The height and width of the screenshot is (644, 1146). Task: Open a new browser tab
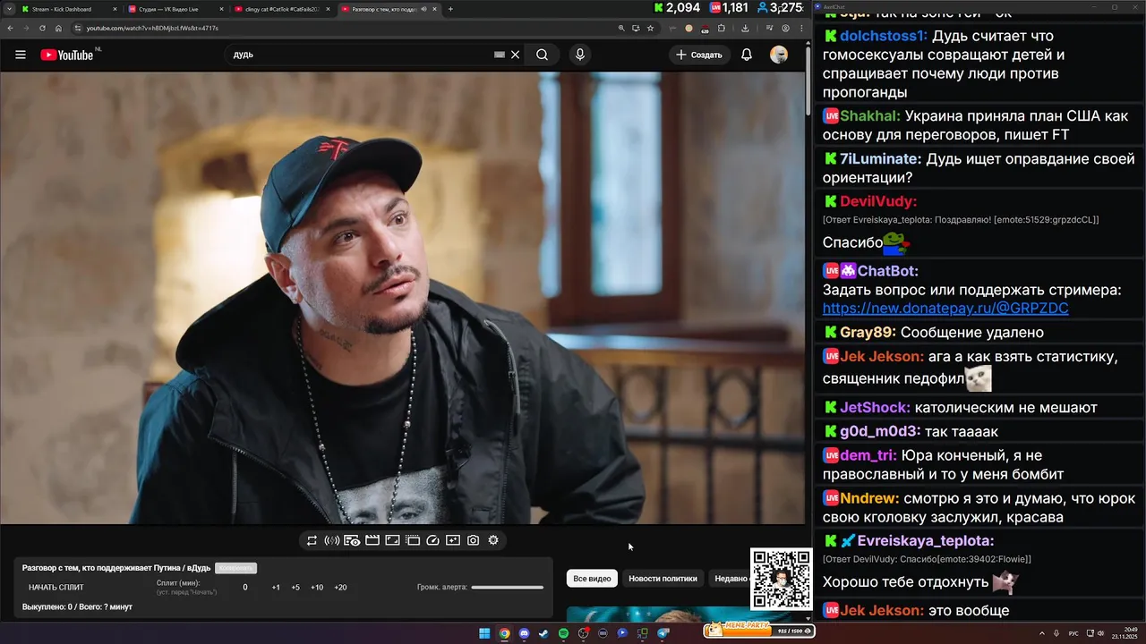[450, 9]
